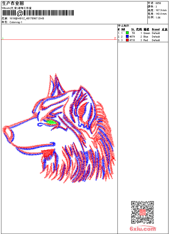Screen dimensions: 169x234
Task: Click the red thread color swatch
Action: point(127,40)
